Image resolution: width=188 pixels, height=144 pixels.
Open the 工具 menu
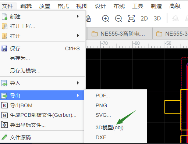pyautogui.click(x=138, y=6)
